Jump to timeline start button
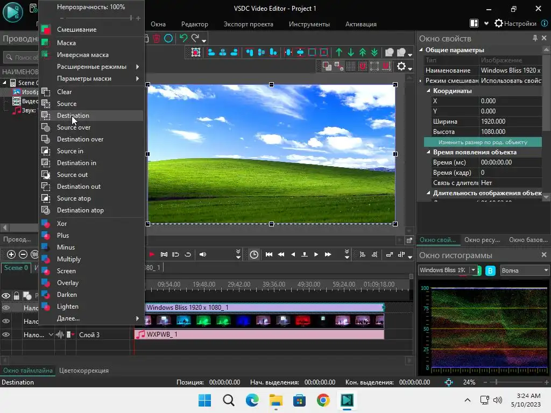 click(269, 254)
